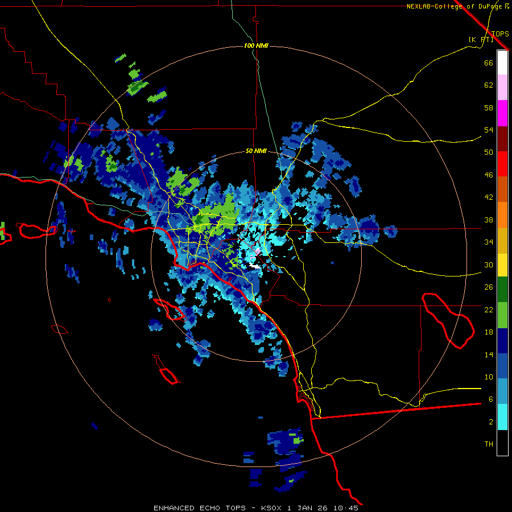Click the "58" legend value
Screen dimensions: 512x512
click(x=489, y=108)
